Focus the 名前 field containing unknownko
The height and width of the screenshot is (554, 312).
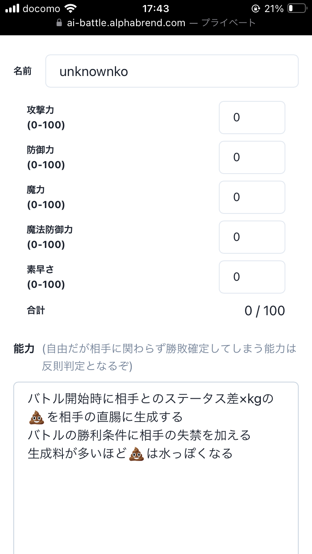[172, 71]
